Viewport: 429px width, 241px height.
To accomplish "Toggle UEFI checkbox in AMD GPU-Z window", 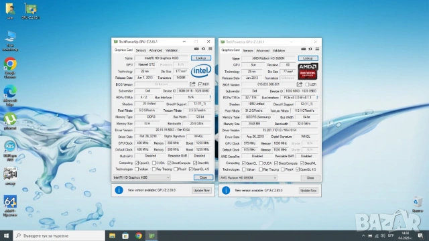I will click(x=307, y=84).
